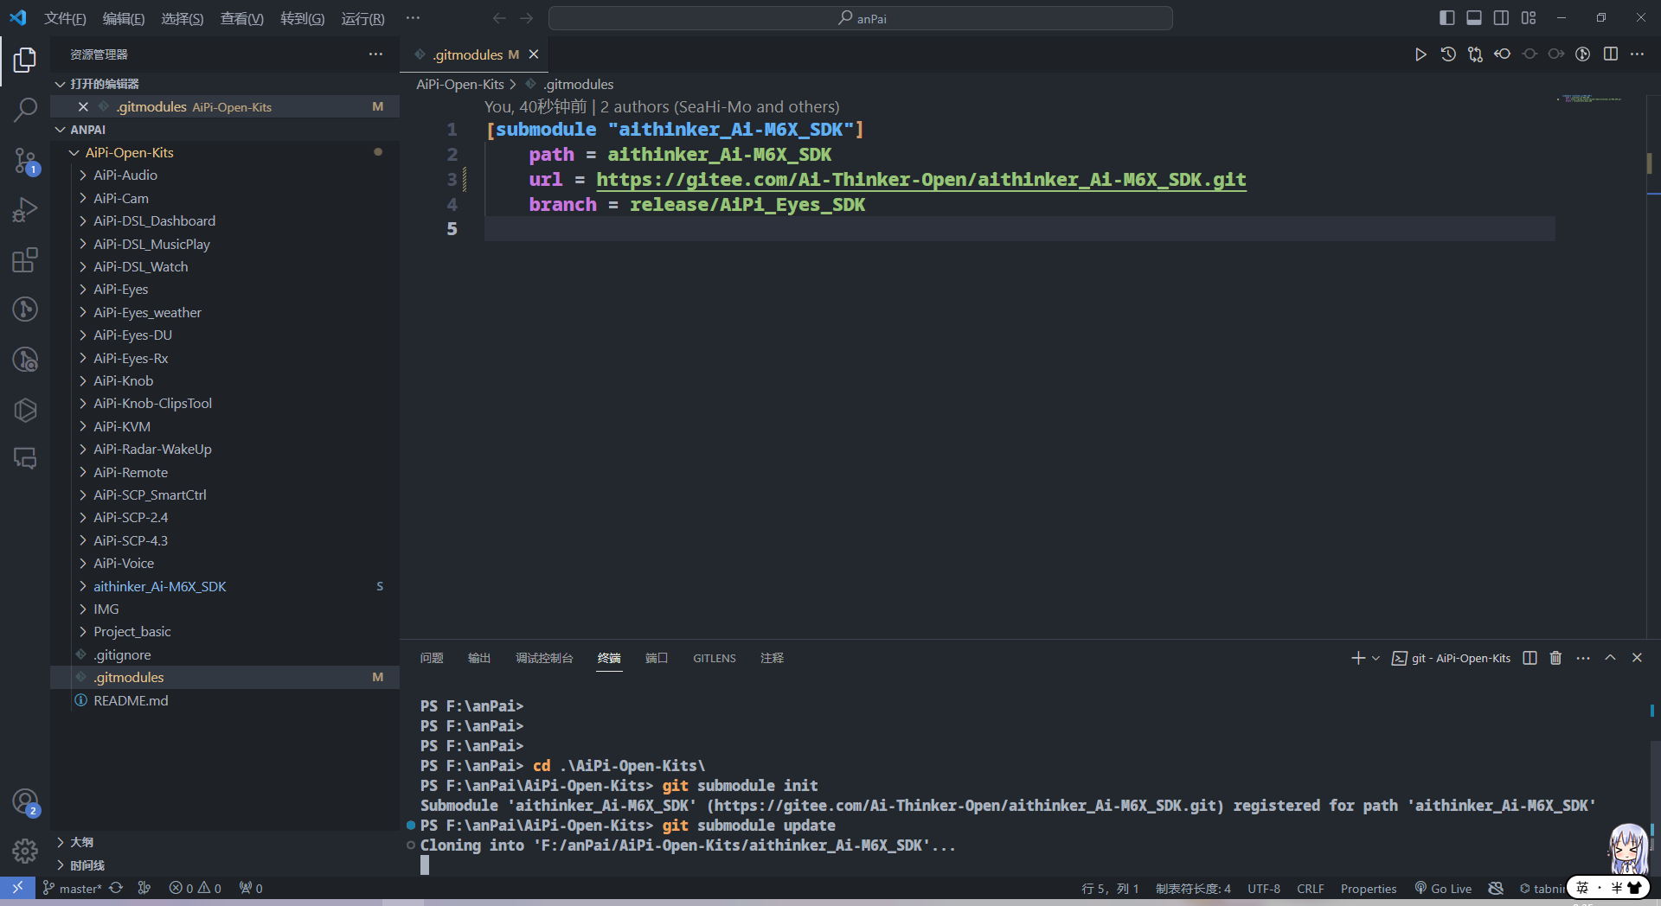The width and height of the screenshot is (1661, 906).
Task: Open Run and Debug view
Action: [25, 210]
